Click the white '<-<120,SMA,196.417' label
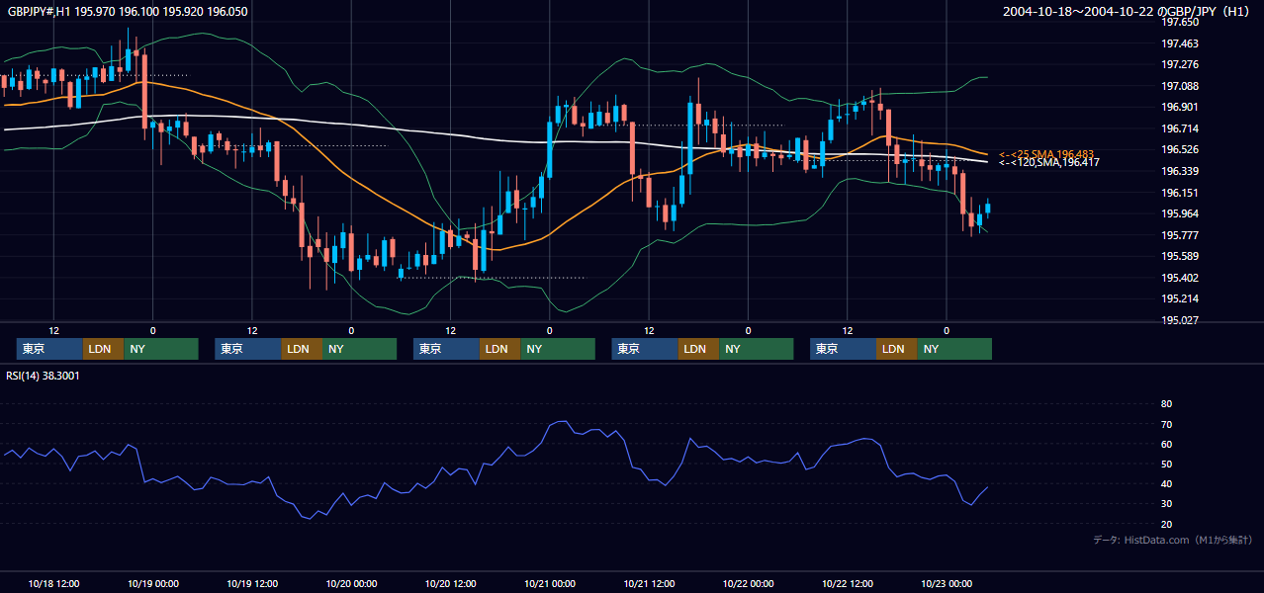 pos(1049,162)
